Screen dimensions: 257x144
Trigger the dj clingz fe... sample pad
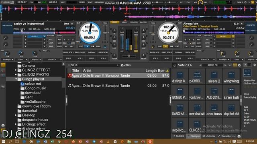tap(180, 76)
